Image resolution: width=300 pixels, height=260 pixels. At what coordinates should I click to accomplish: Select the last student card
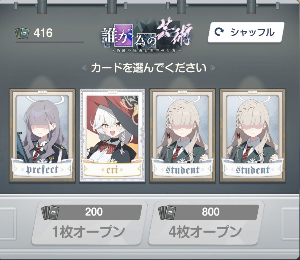tap(253, 135)
